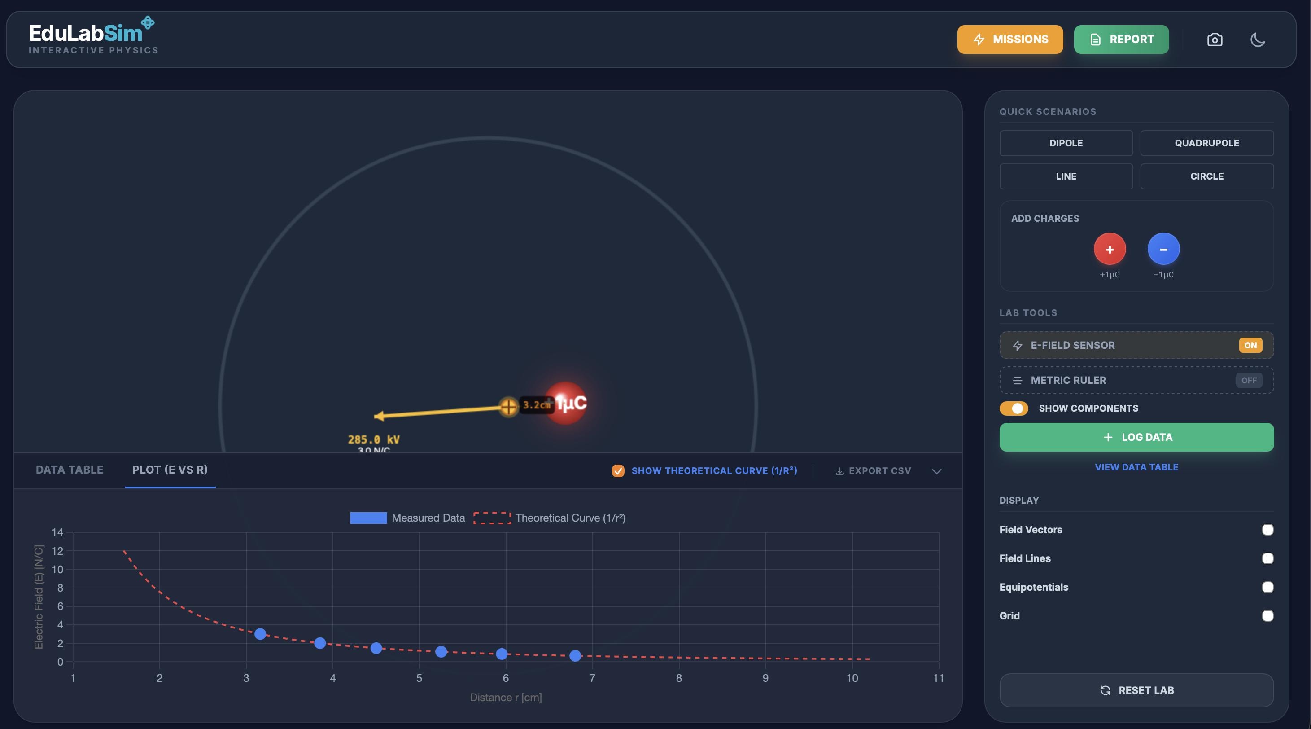1311x729 pixels.
Task: Click the 285.0 kV reading
Action: pyautogui.click(x=374, y=439)
